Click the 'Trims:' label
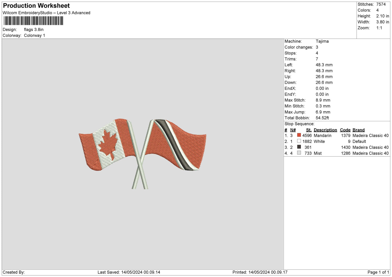 (290, 59)
